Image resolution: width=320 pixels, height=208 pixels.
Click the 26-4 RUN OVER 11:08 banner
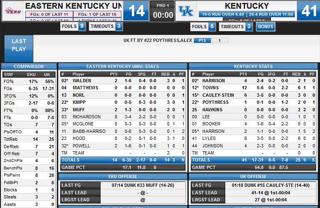[x=271, y=14]
